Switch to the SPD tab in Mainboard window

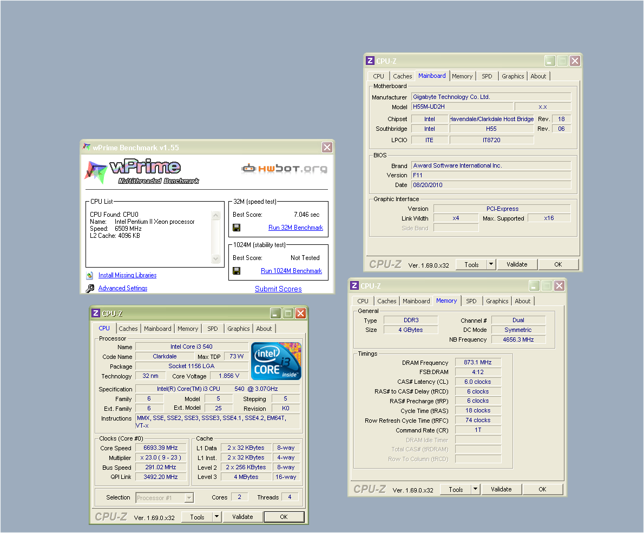(487, 76)
